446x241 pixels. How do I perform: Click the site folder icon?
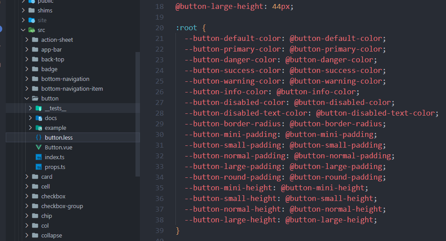(x=32, y=20)
